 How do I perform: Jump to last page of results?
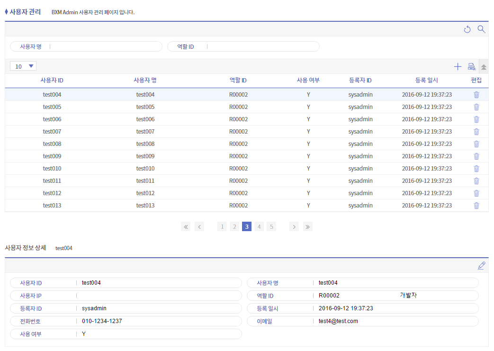(x=308, y=226)
